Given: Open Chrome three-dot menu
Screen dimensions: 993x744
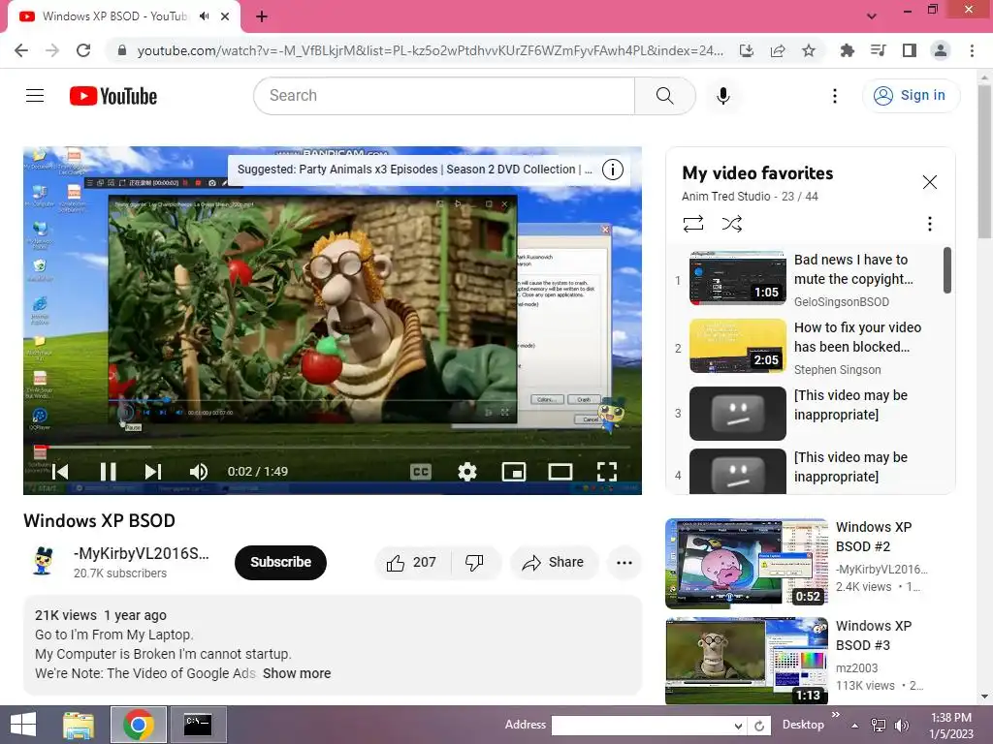Looking at the screenshot, I should point(972,50).
